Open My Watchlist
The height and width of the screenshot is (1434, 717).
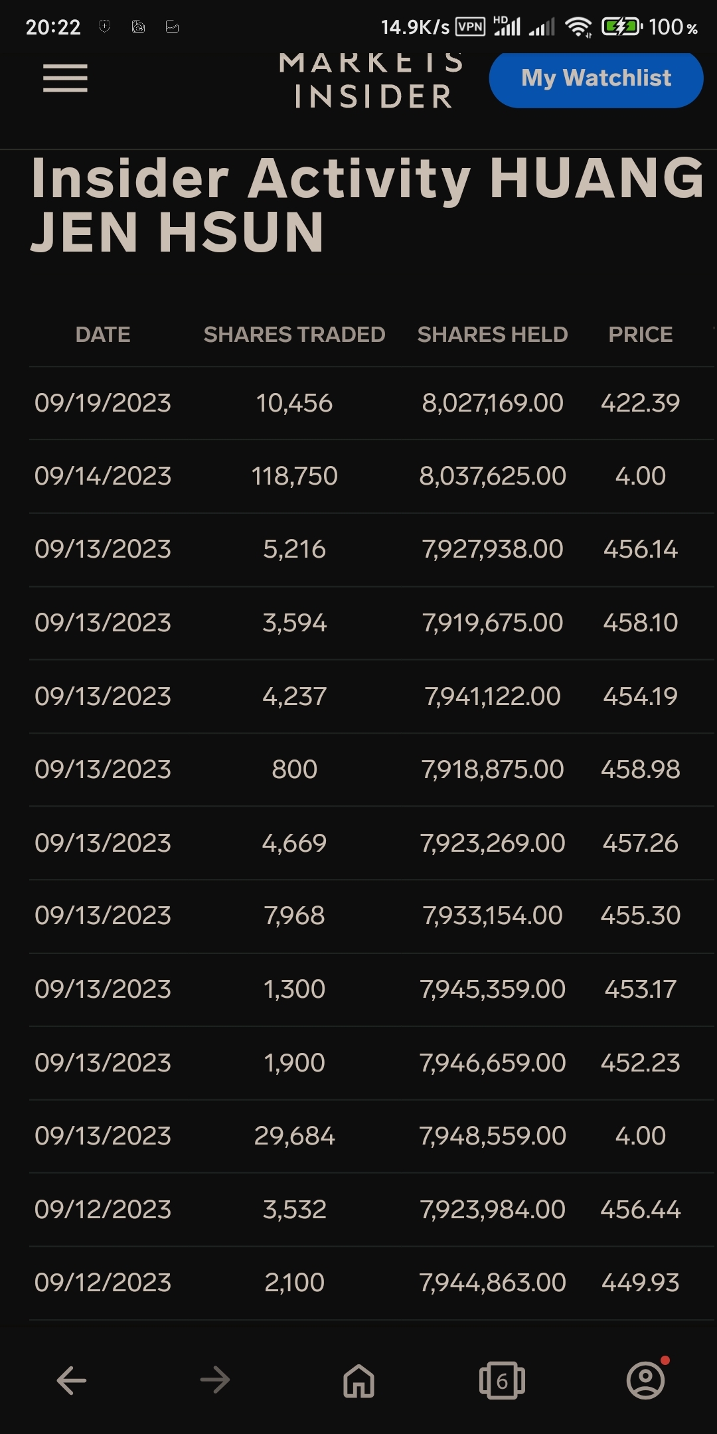click(x=596, y=78)
